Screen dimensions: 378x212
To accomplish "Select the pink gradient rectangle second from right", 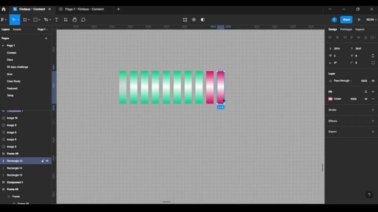I will pos(210,87).
